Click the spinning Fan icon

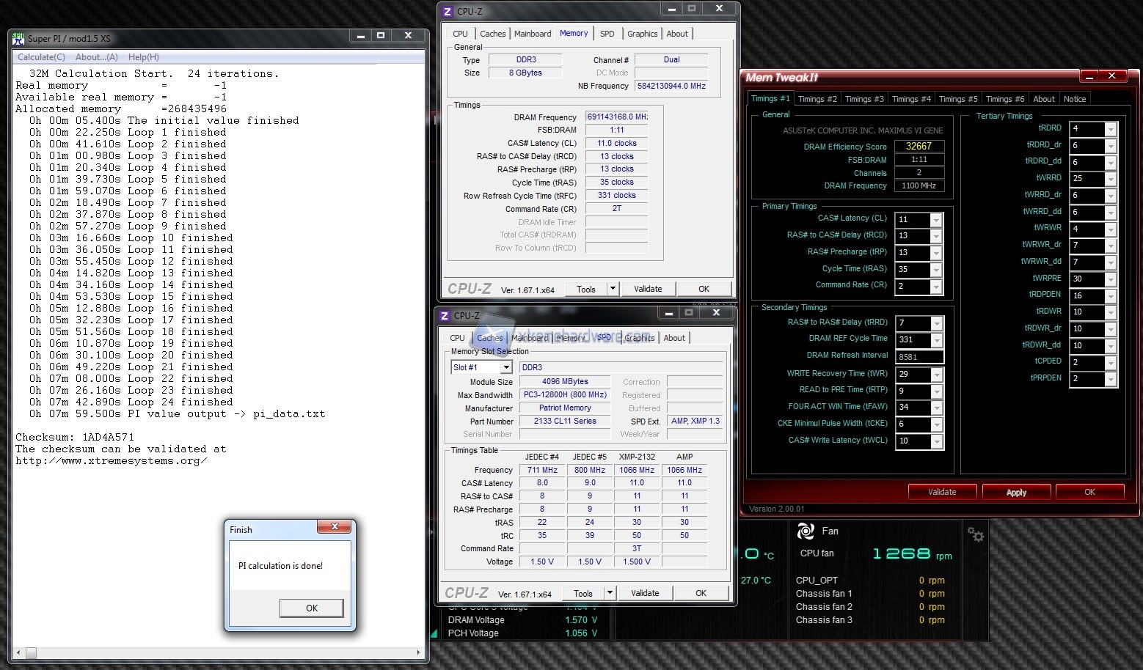click(806, 531)
